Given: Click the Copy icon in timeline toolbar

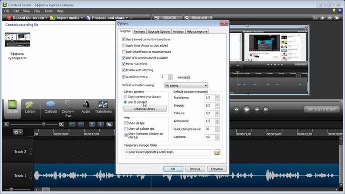Looking at the screenshot, I should pyautogui.click(x=109, y=124).
